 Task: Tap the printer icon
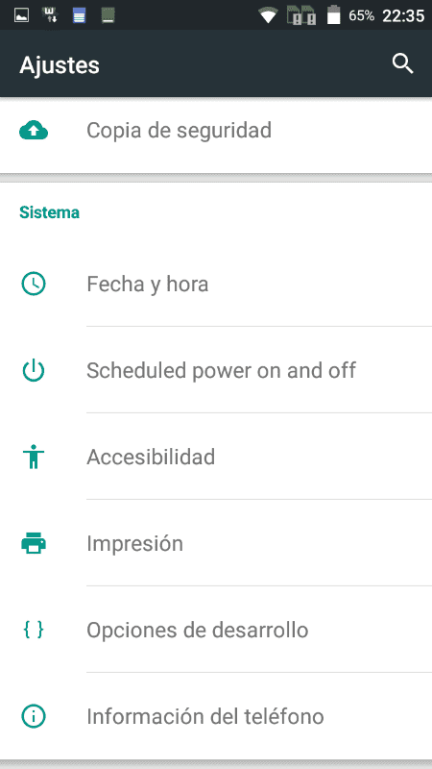(34, 543)
